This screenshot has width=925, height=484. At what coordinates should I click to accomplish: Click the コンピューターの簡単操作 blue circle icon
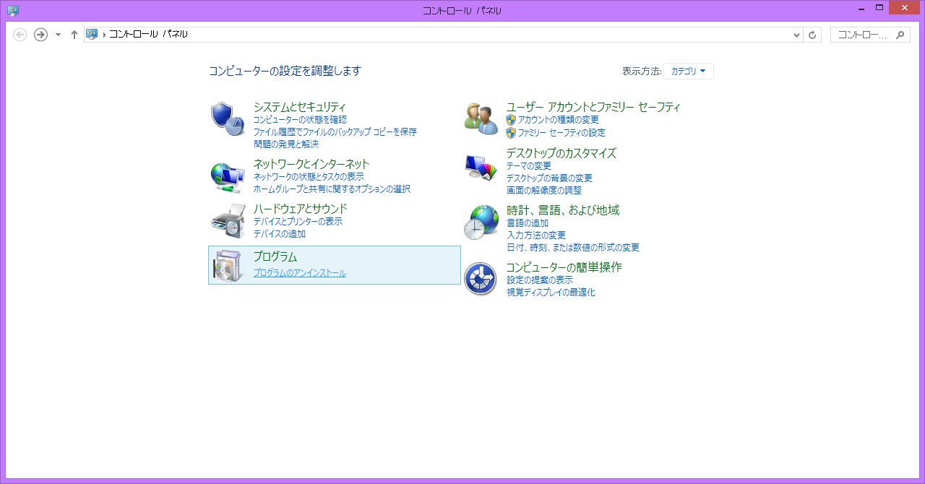pyautogui.click(x=481, y=280)
